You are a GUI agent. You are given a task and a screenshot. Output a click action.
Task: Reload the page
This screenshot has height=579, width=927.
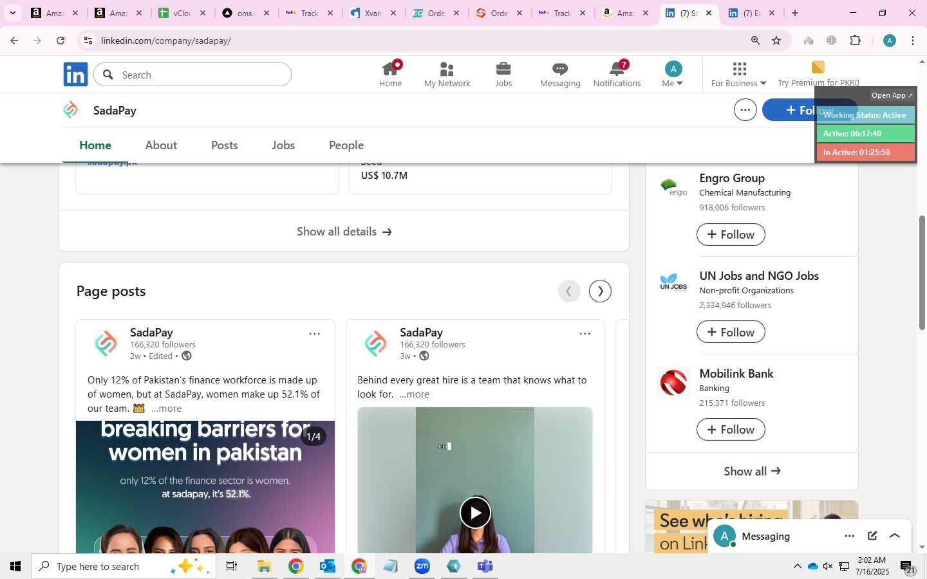coord(61,41)
